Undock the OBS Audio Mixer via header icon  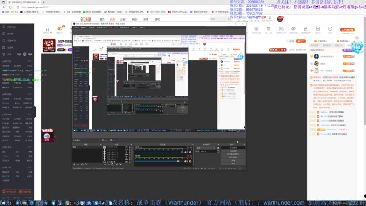(193, 144)
